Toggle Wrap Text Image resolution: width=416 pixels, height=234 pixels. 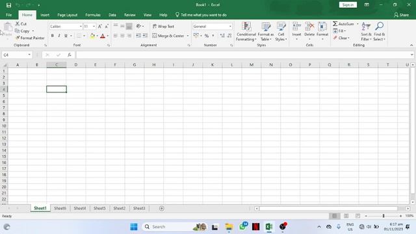163,26
